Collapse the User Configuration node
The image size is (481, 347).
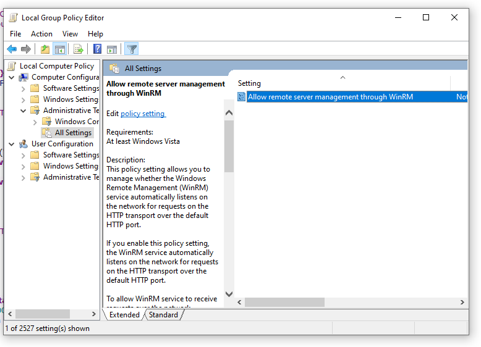point(12,144)
